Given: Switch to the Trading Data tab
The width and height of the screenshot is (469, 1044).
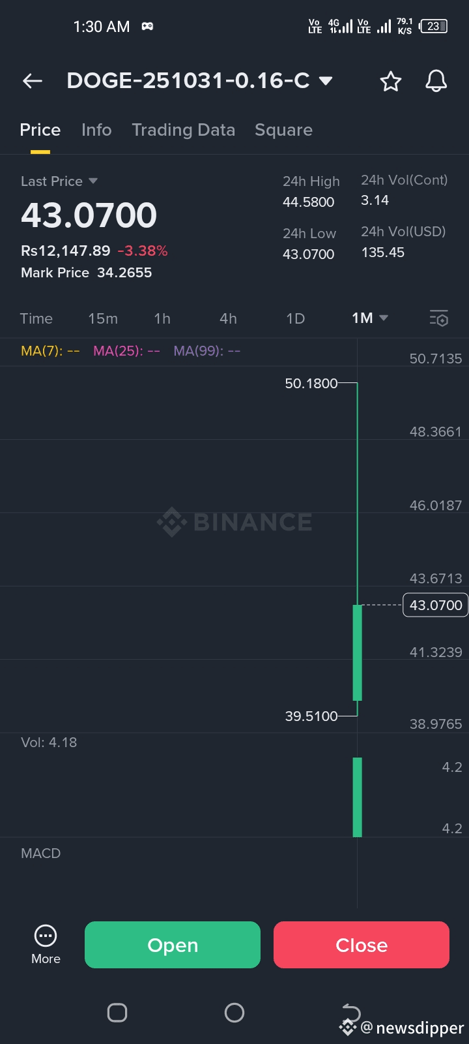Looking at the screenshot, I should tap(183, 130).
